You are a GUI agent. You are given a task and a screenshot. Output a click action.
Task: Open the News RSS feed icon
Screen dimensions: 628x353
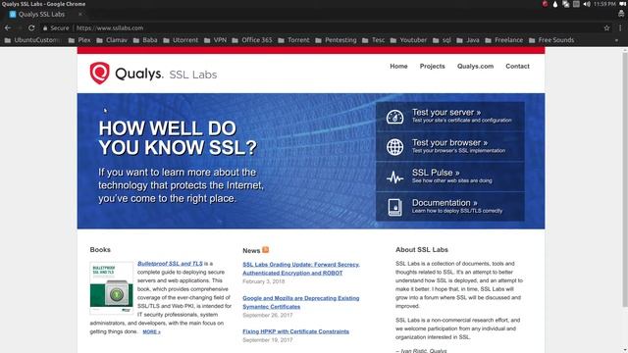pyautogui.click(x=266, y=250)
